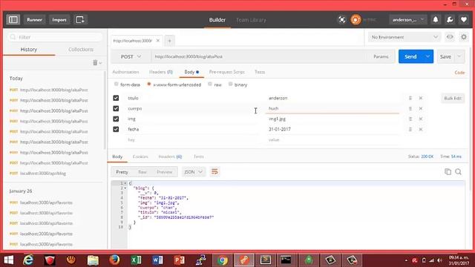475x267 pixels.
Task: Select the raw body radio button
Action: [x=210, y=84]
